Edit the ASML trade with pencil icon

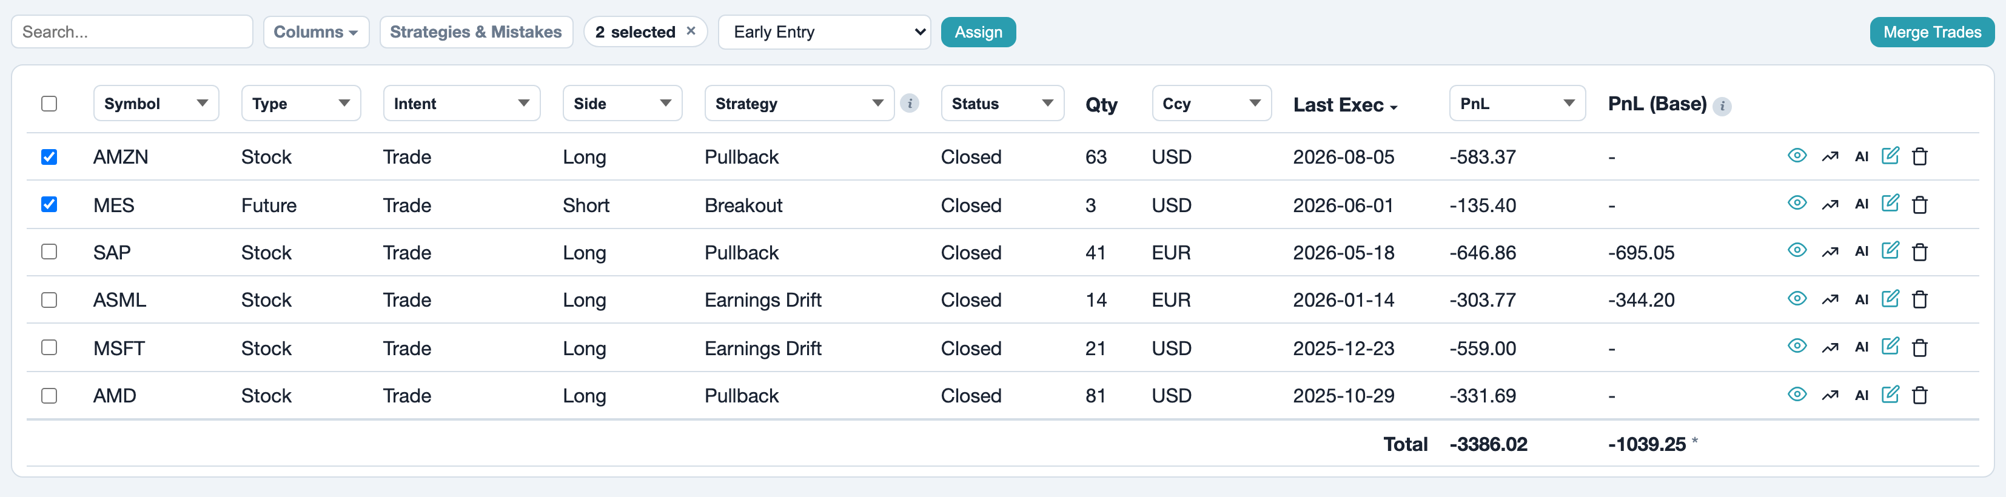(x=1890, y=299)
